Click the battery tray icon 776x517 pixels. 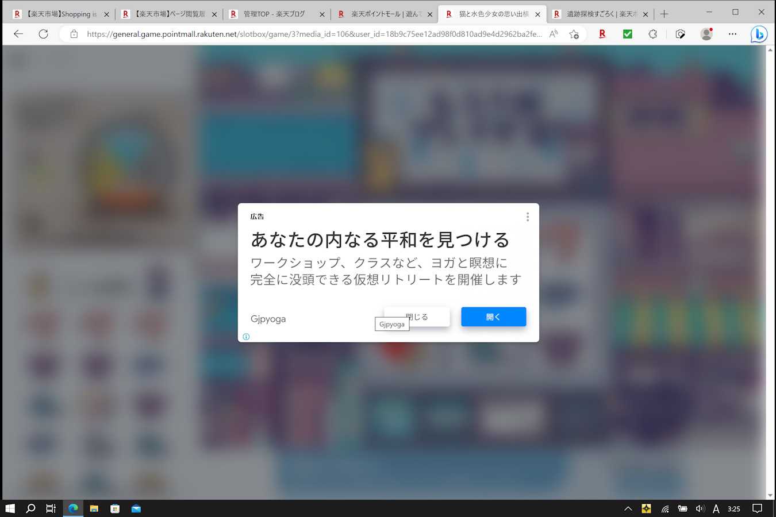(682, 508)
